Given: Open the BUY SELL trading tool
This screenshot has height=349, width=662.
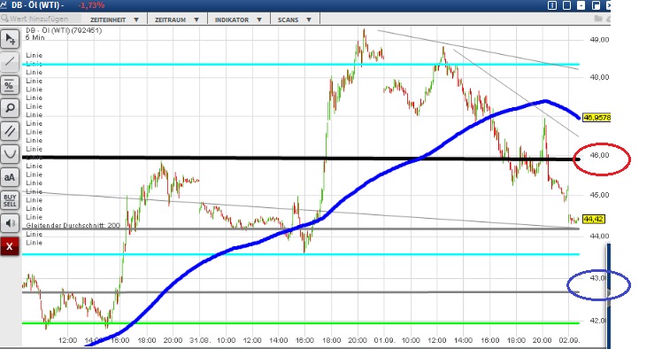Looking at the screenshot, I should (10, 200).
